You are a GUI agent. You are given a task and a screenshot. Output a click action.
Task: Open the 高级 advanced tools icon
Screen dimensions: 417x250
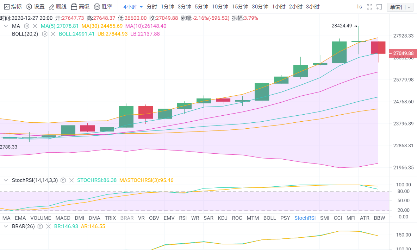(x=74, y=7)
